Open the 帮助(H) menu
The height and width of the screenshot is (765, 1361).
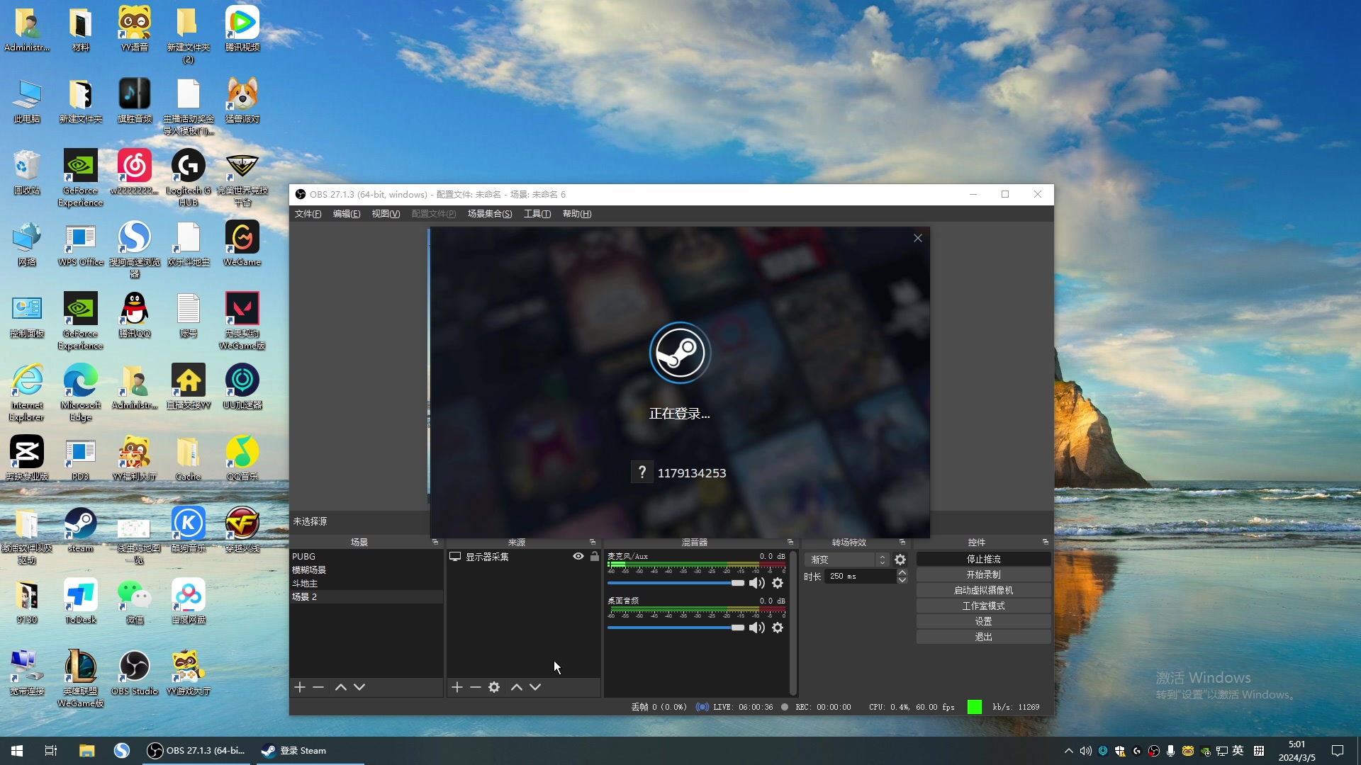pos(577,214)
